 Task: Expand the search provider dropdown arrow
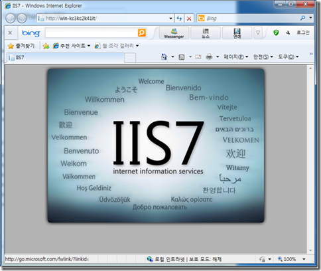click(x=310, y=18)
